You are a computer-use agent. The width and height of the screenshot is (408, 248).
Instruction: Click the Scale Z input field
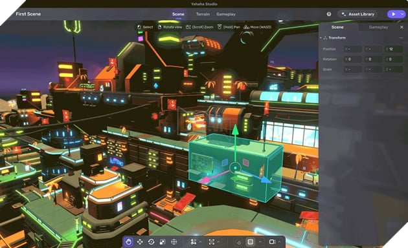click(394, 69)
